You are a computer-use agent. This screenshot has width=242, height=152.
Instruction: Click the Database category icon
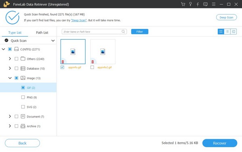pyautogui.click(x=23, y=68)
